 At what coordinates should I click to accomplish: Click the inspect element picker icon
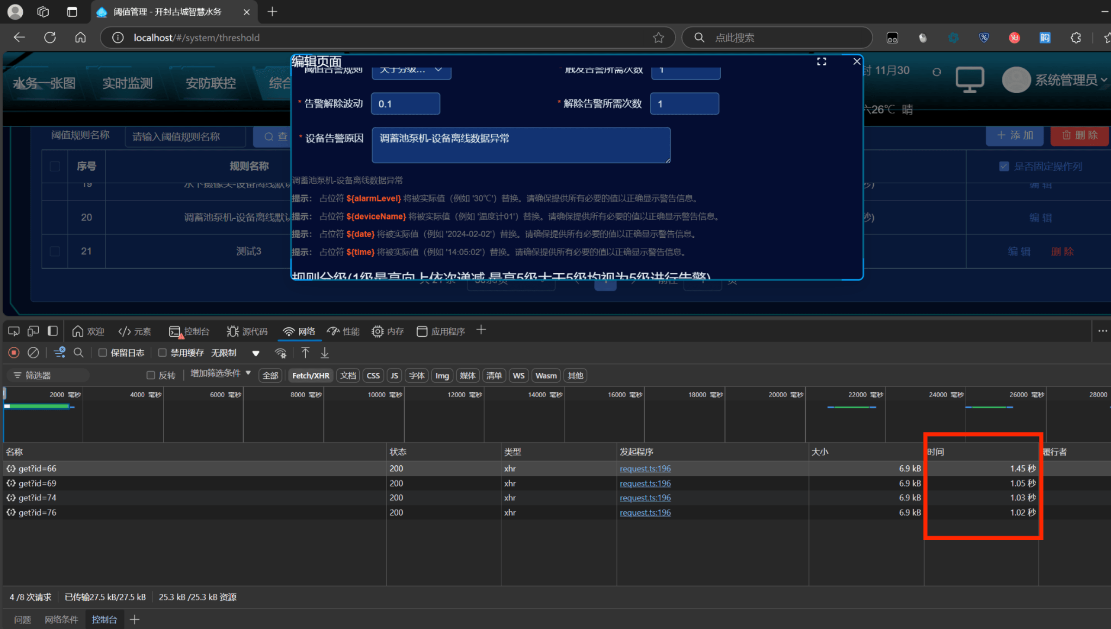14,331
